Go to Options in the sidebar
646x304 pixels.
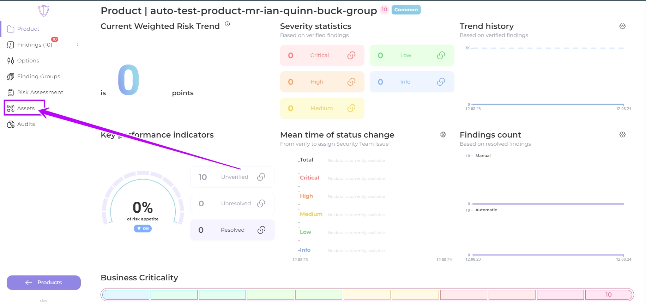click(x=28, y=61)
